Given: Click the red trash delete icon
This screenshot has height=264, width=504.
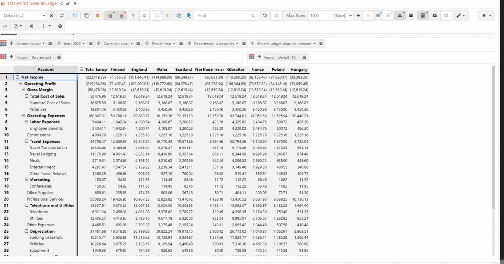Looking at the screenshot, I should [x=97, y=16].
